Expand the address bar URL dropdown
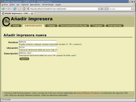This screenshot has height=102, width=136. (x=99, y=9)
